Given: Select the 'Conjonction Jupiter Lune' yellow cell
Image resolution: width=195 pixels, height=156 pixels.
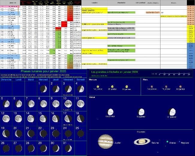Looking at the screenshot, I should coord(94,50).
